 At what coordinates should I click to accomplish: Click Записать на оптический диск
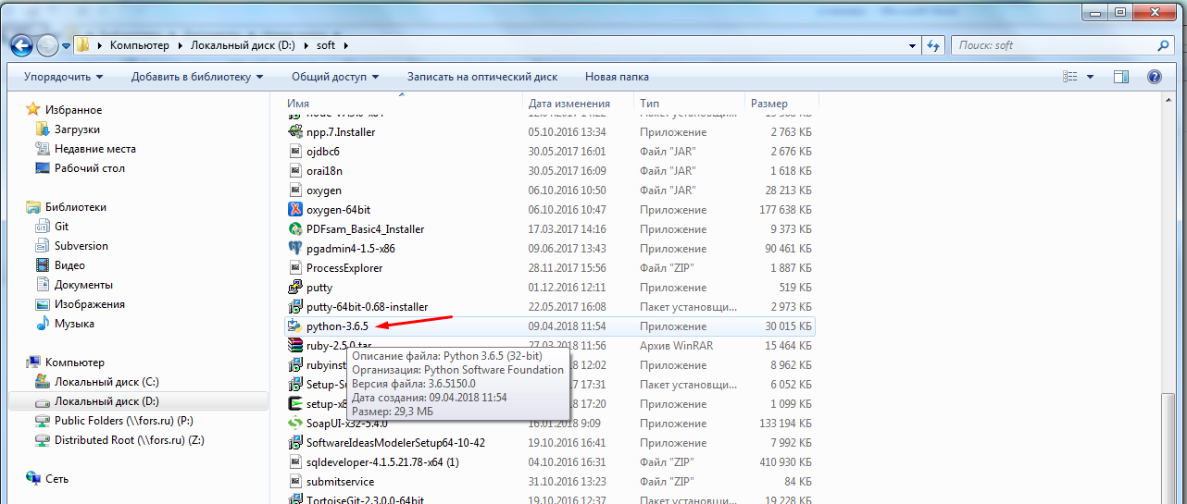coord(482,77)
